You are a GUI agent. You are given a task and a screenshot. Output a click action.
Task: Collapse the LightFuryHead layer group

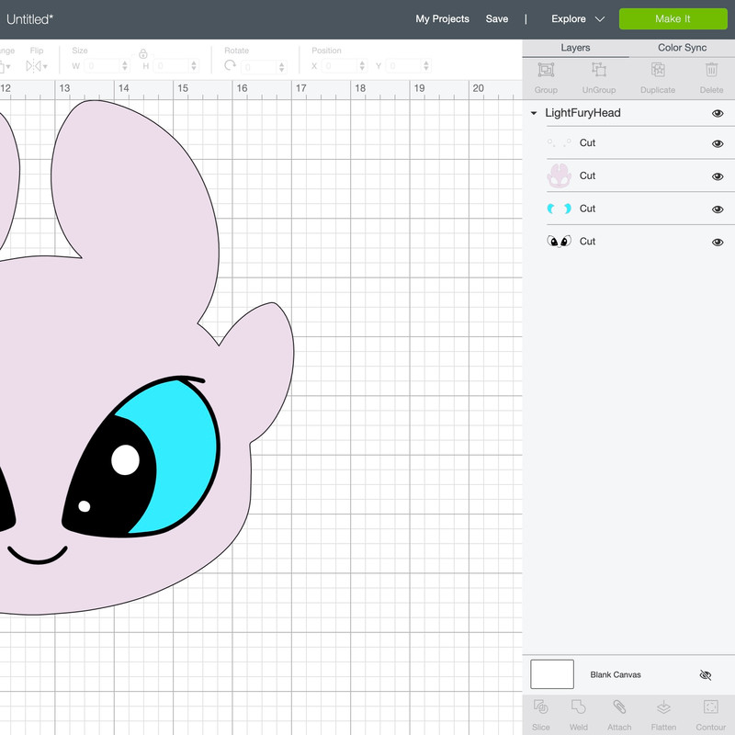coord(534,112)
